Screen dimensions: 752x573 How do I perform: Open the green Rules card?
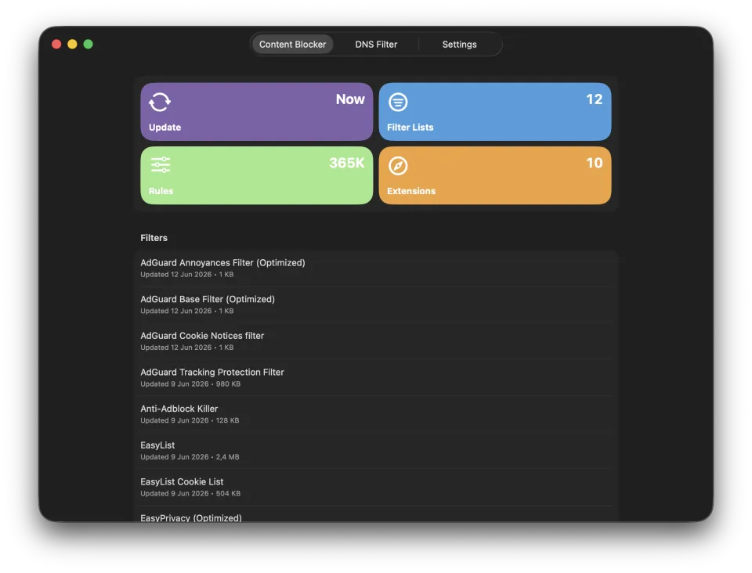coord(257,175)
